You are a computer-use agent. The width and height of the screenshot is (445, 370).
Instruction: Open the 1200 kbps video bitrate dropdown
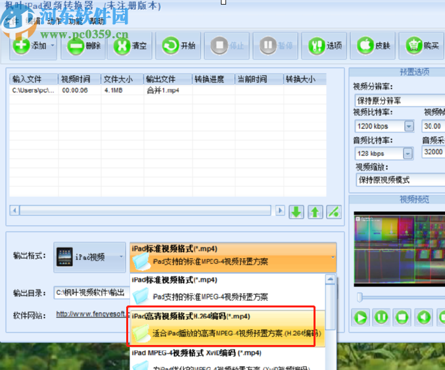pyautogui.click(x=409, y=126)
